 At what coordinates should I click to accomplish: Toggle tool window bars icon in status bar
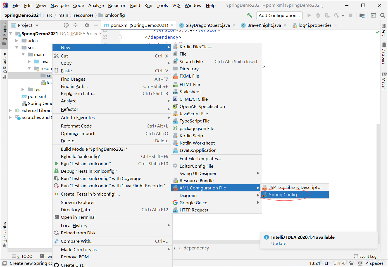pyautogui.click(x=4, y=263)
